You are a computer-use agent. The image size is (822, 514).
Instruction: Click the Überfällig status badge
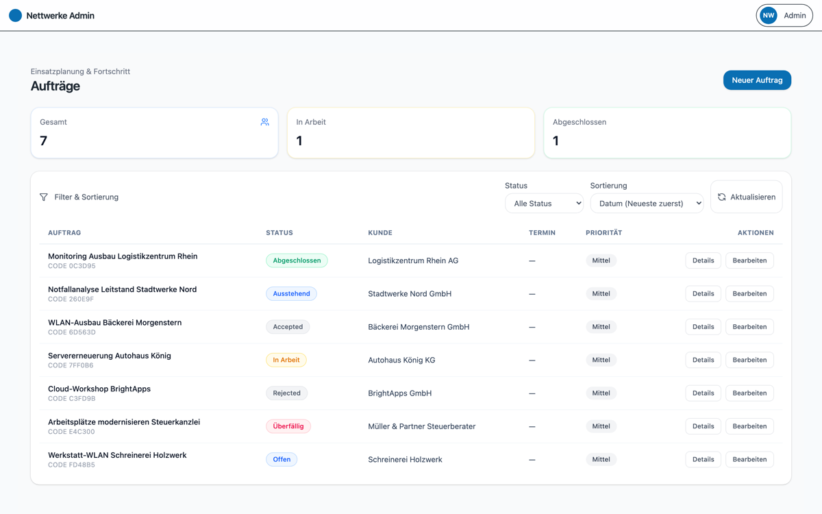tap(288, 426)
